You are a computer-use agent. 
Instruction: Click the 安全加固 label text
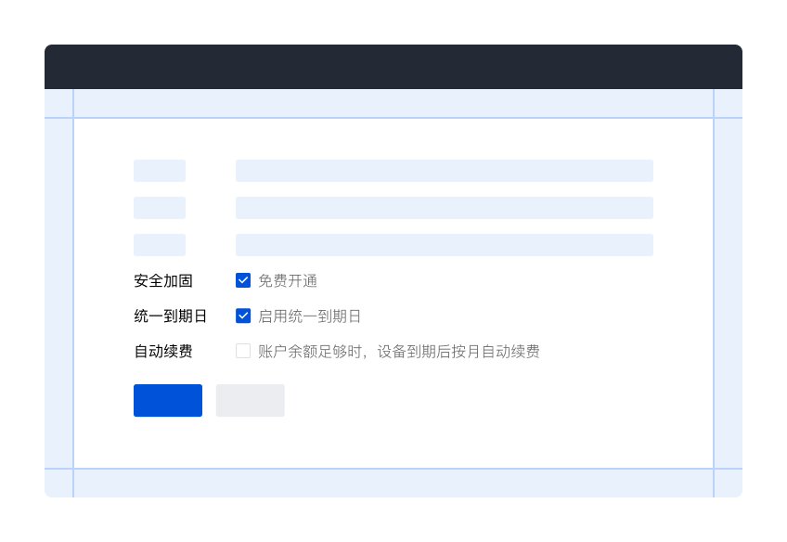click(163, 280)
